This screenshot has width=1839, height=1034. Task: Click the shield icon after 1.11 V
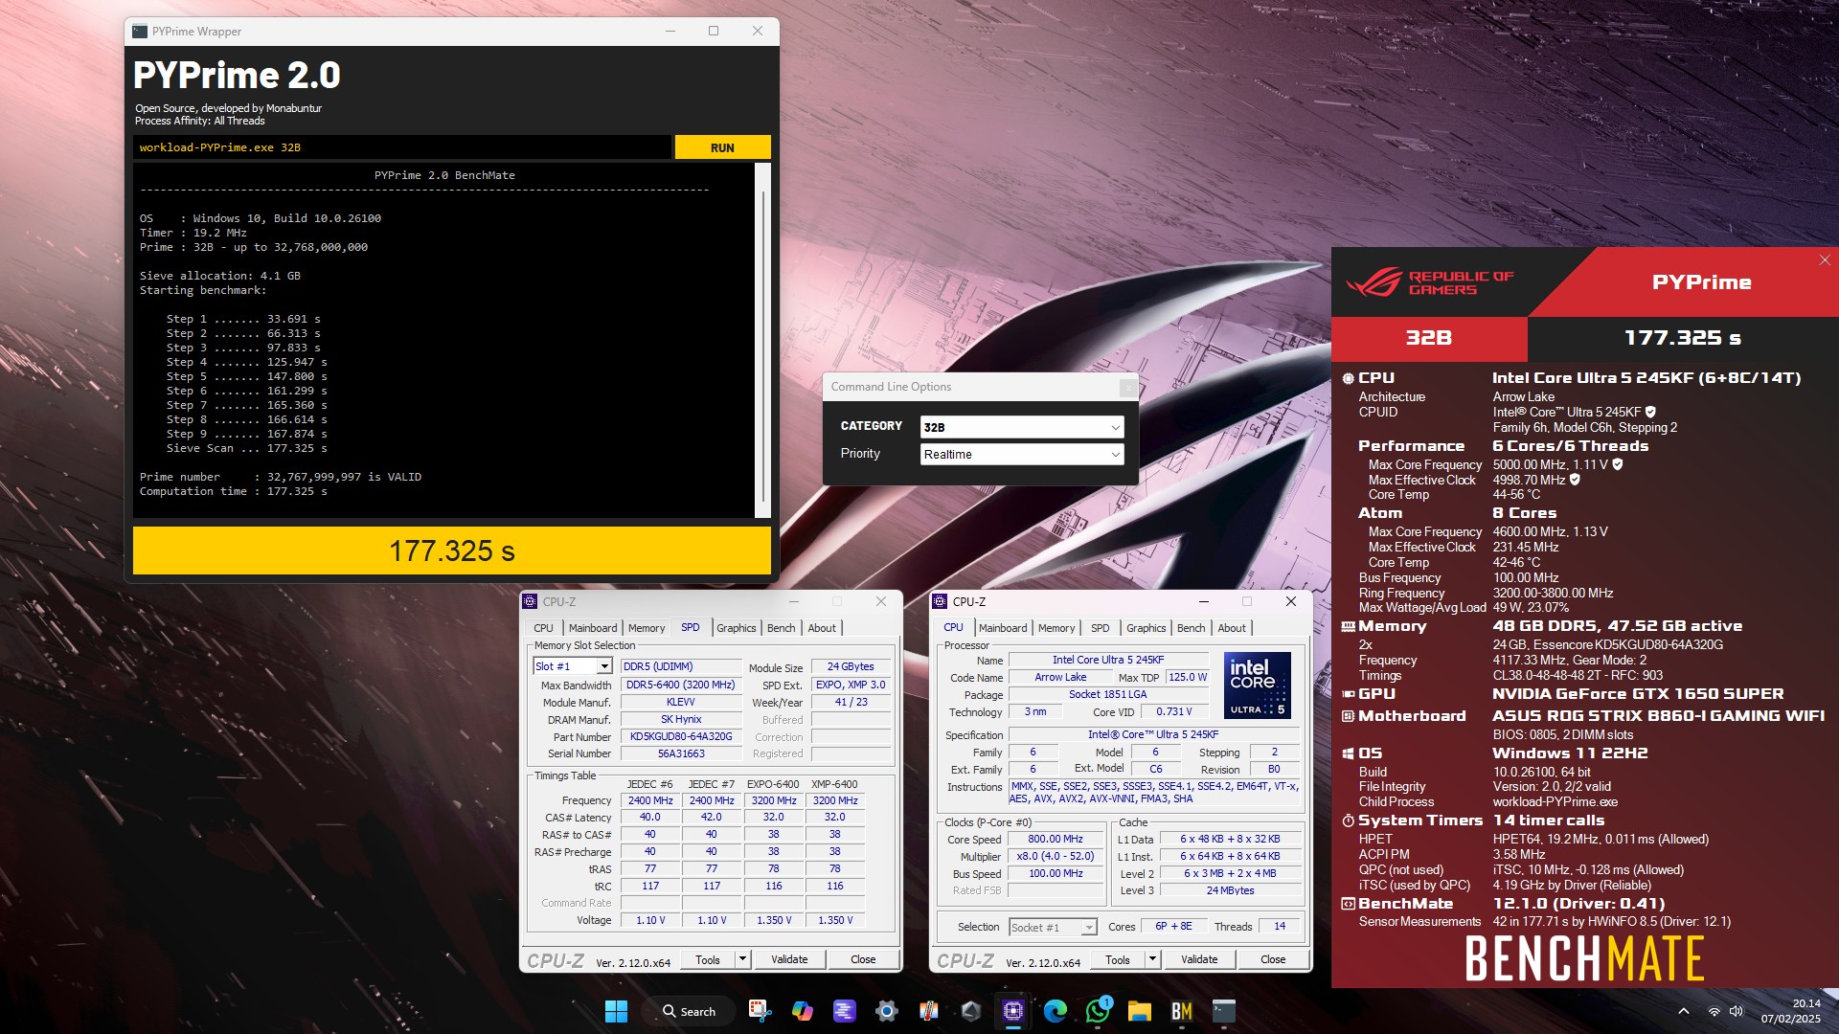(x=1618, y=464)
